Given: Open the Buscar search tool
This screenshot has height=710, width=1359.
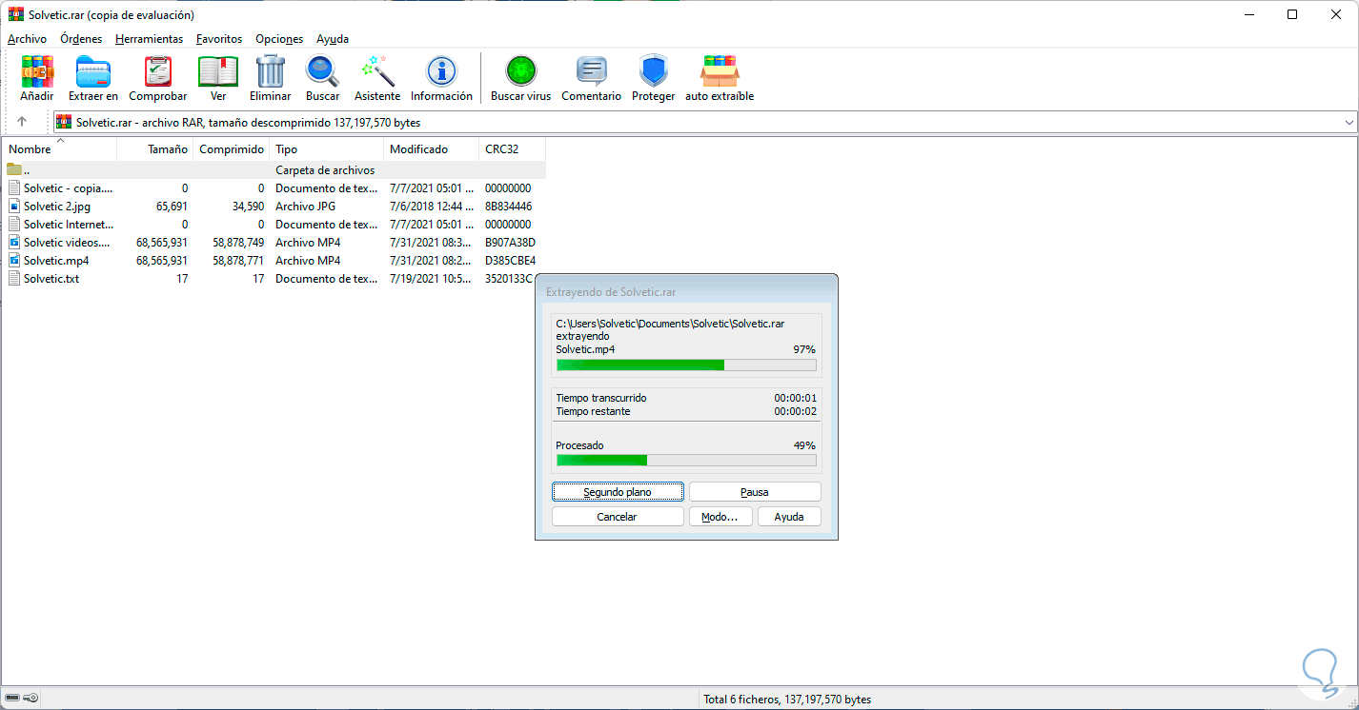Looking at the screenshot, I should 322,72.
